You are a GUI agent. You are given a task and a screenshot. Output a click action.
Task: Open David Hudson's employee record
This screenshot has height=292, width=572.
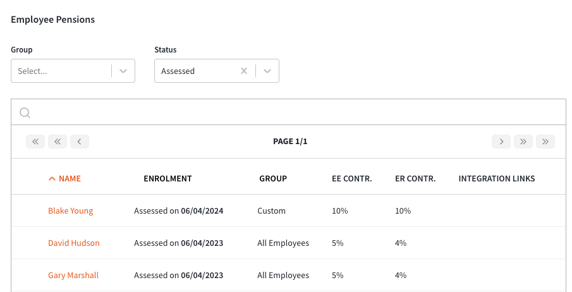(x=74, y=243)
